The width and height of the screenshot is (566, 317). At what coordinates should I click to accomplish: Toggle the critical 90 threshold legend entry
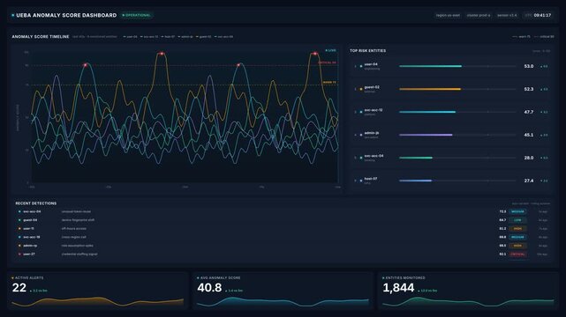[544, 37]
